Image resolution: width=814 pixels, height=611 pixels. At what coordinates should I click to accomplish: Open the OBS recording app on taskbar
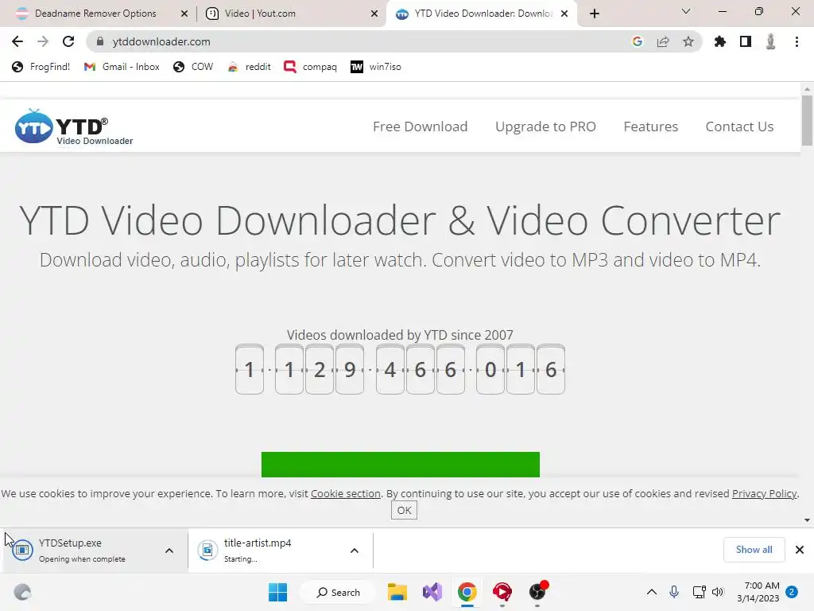coord(537,592)
